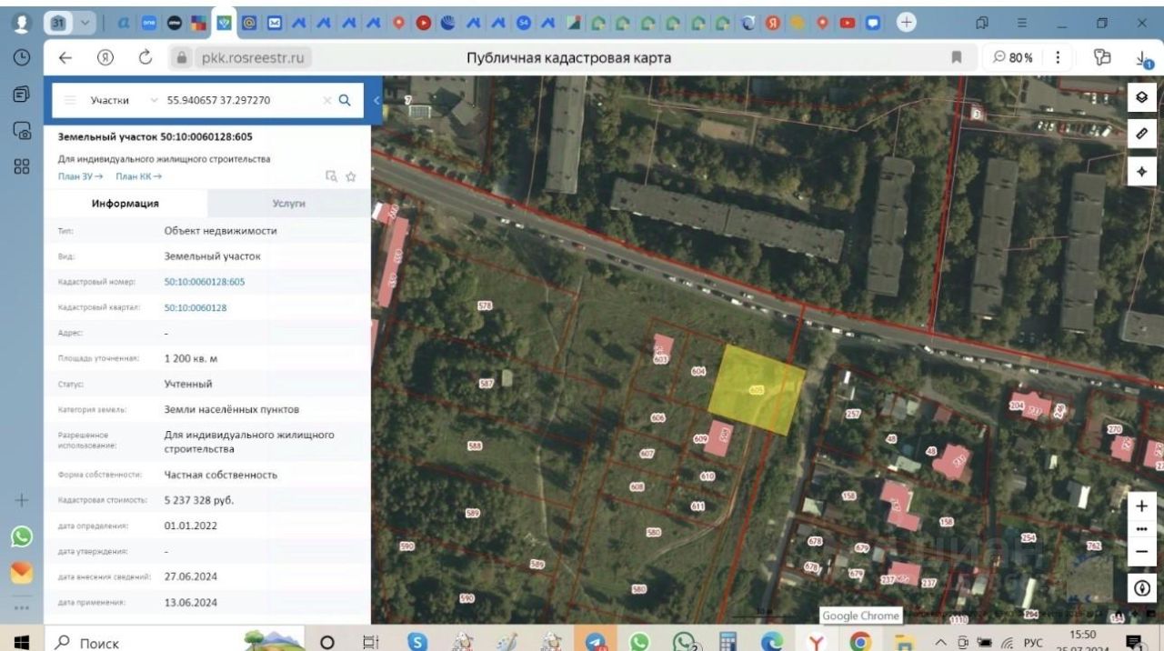Image resolution: width=1164 pixels, height=651 pixels.
Task: Collapse the left information panel
Action: [x=377, y=100]
